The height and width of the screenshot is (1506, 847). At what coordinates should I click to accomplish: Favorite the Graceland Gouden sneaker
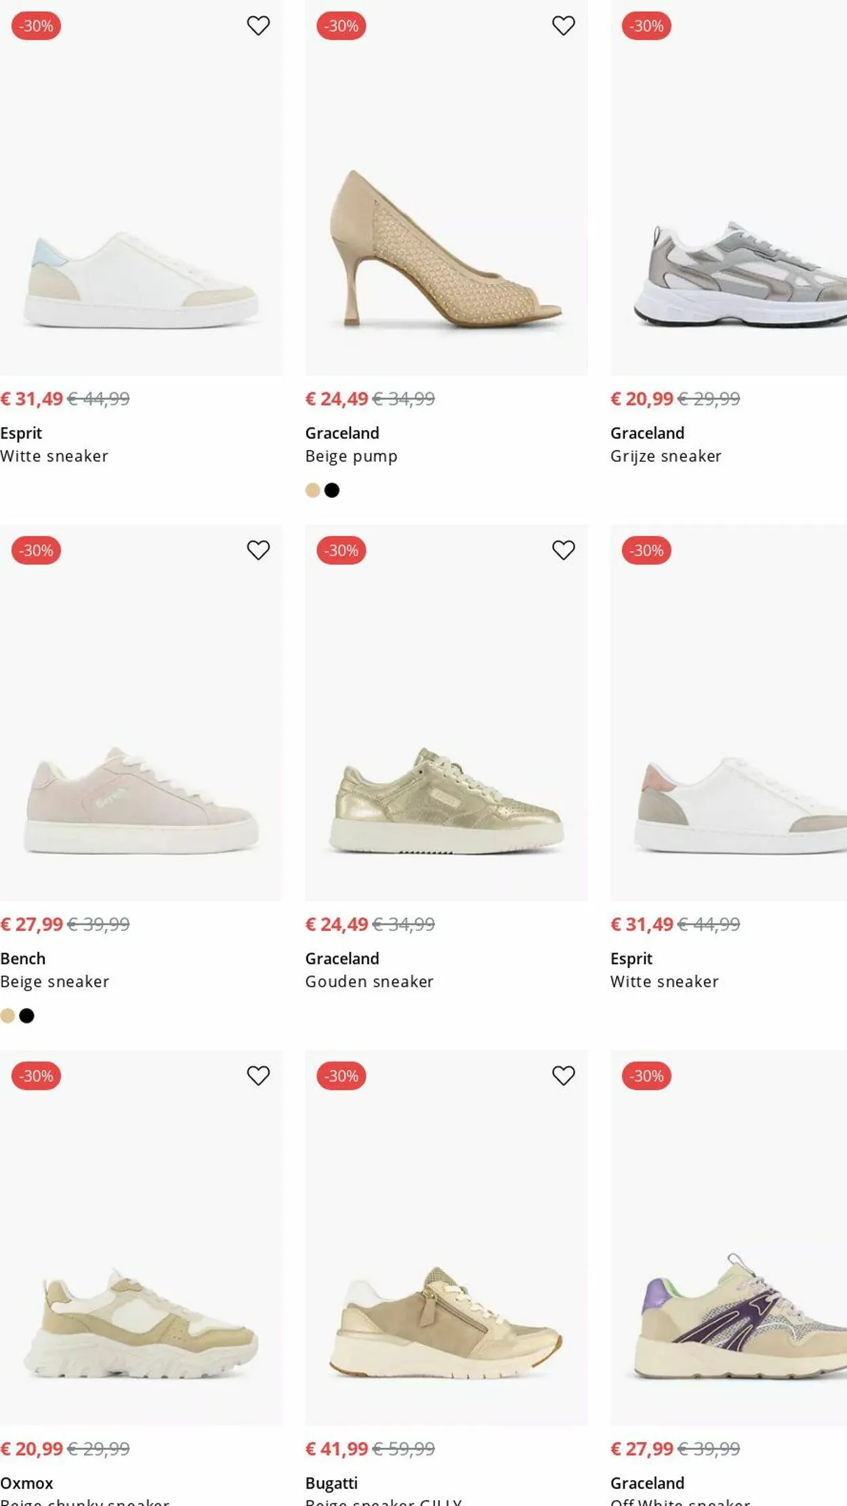click(563, 550)
